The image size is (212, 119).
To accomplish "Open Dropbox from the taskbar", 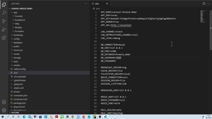I will tap(35, 117).
